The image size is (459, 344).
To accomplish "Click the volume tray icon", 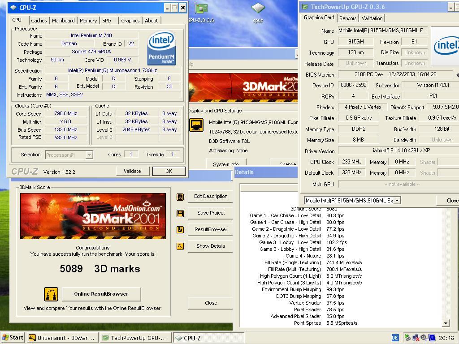I will [x=424, y=338].
